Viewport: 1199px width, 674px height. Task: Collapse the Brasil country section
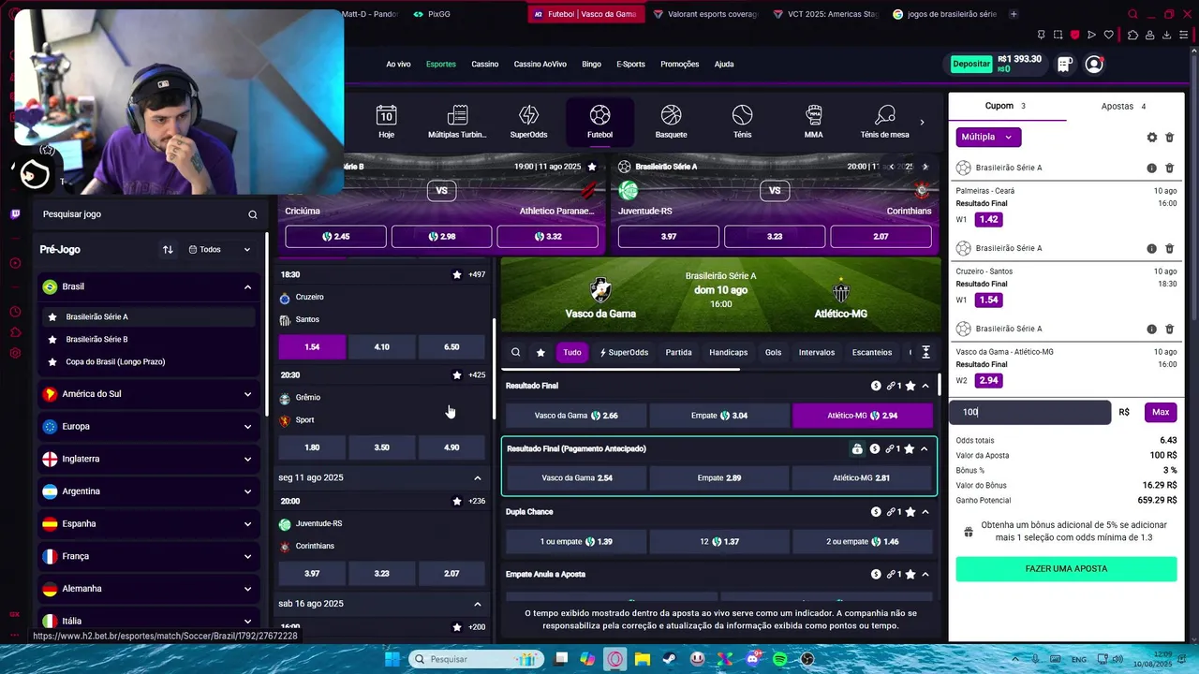click(x=247, y=286)
